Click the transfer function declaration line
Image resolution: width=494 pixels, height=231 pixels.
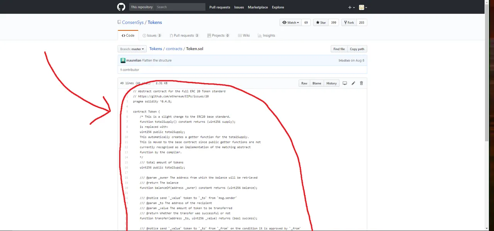pos(198,218)
